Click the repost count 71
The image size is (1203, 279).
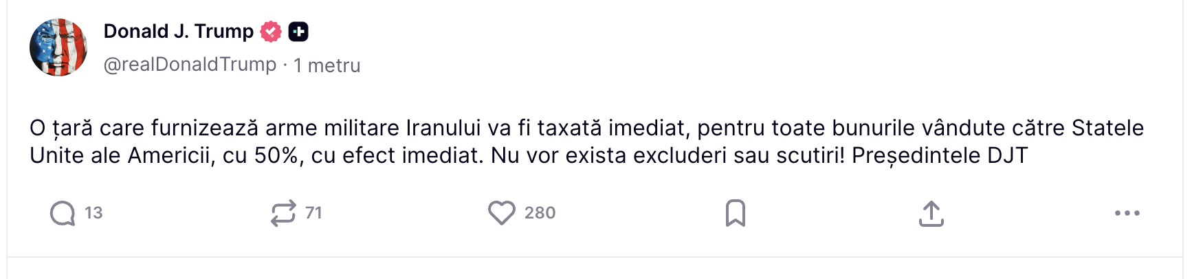tap(313, 213)
